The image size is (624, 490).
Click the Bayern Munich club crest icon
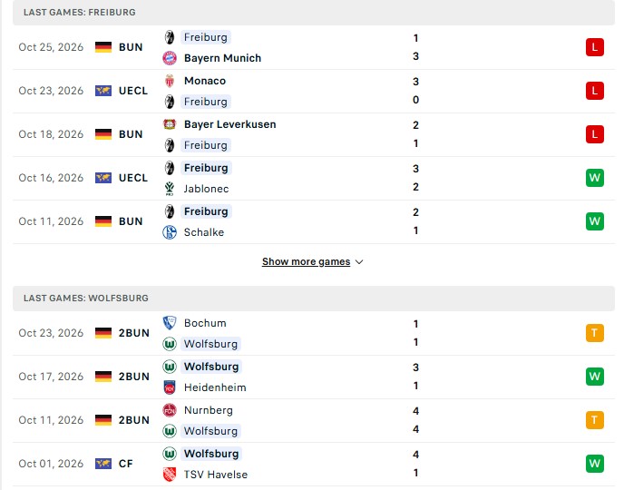pyautogui.click(x=170, y=58)
